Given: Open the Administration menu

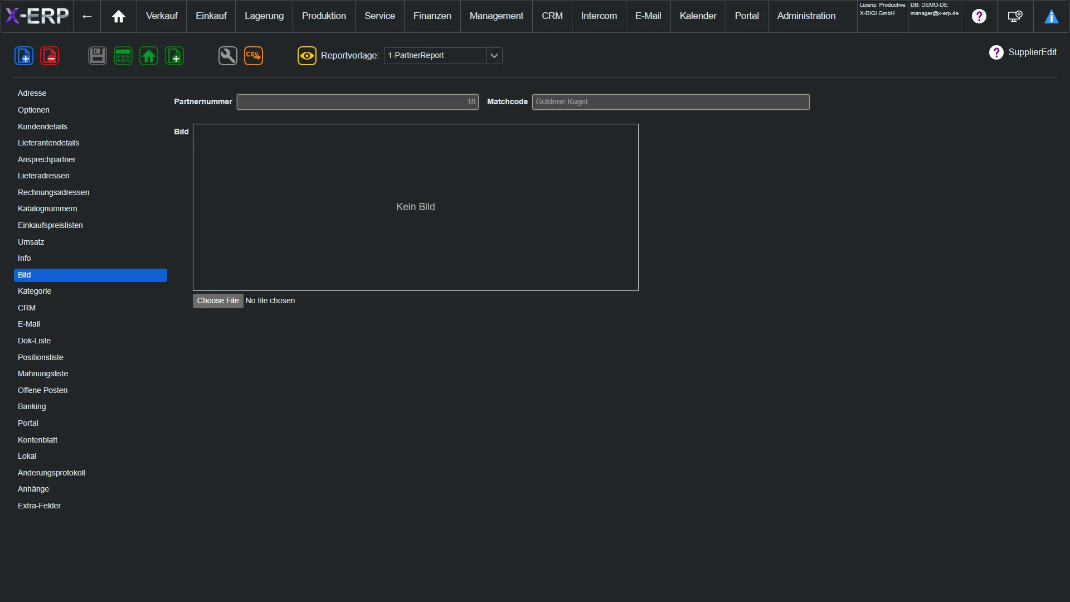Looking at the screenshot, I should pyautogui.click(x=806, y=16).
